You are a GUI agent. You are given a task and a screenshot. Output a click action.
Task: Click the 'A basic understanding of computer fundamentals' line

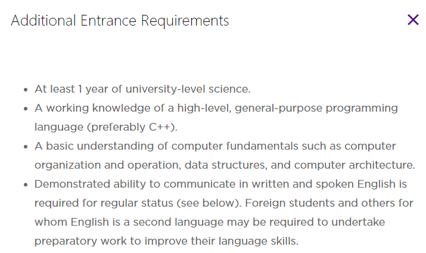pyautogui.click(x=215, y=146)
